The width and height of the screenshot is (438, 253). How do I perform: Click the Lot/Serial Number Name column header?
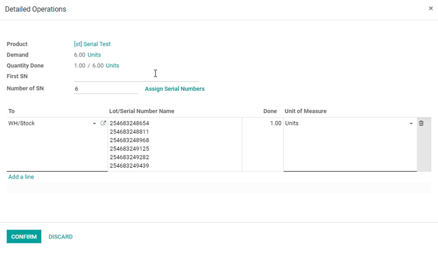[x=142, y=111]
